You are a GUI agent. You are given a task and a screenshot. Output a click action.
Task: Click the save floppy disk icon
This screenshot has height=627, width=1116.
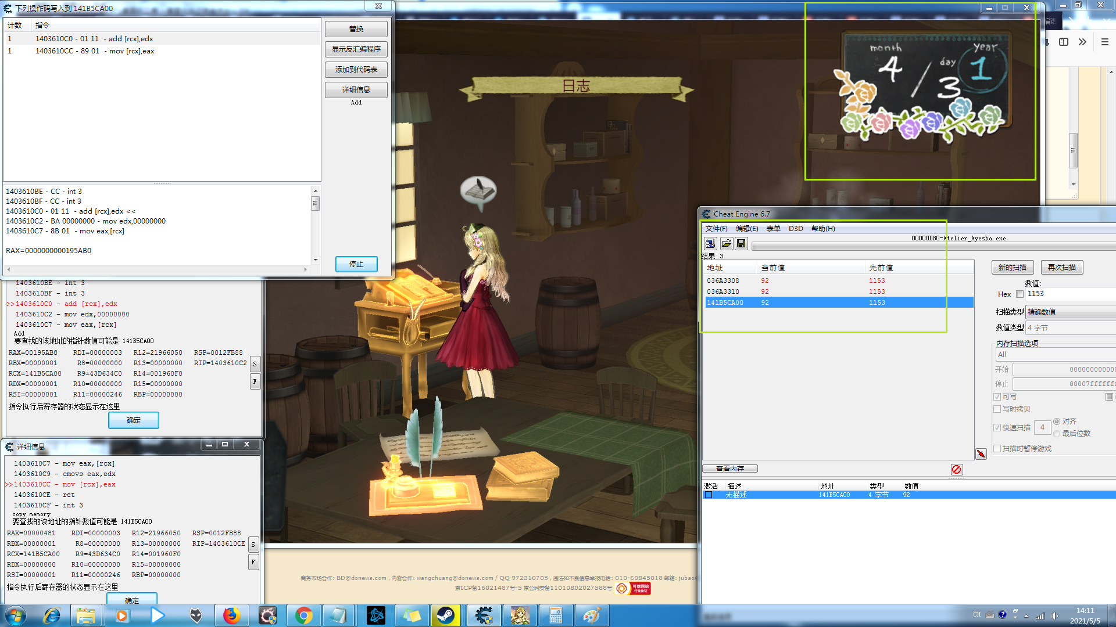(741, 243)
